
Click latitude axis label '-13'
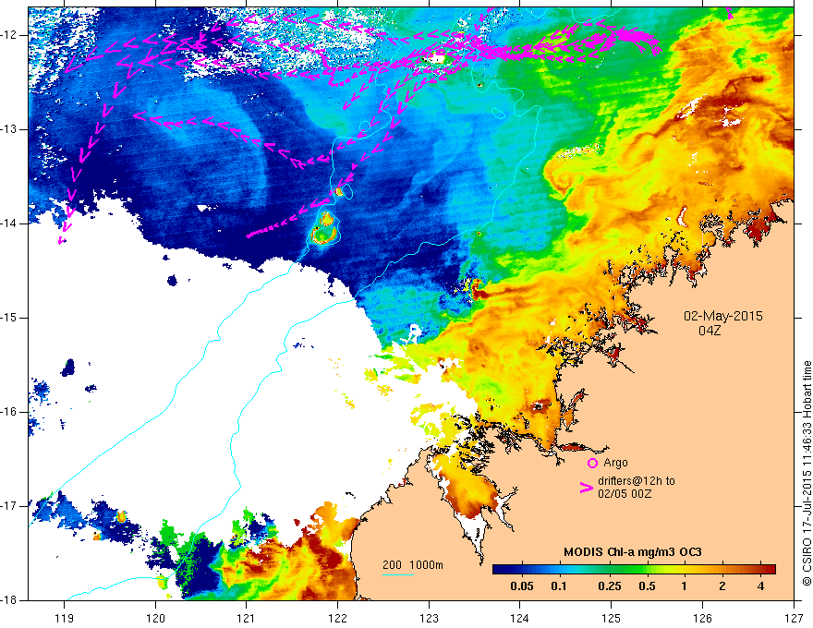point(9,129)
